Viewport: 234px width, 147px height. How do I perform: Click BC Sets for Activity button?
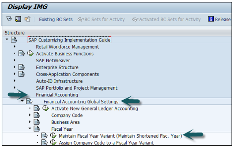pos(101,20)
